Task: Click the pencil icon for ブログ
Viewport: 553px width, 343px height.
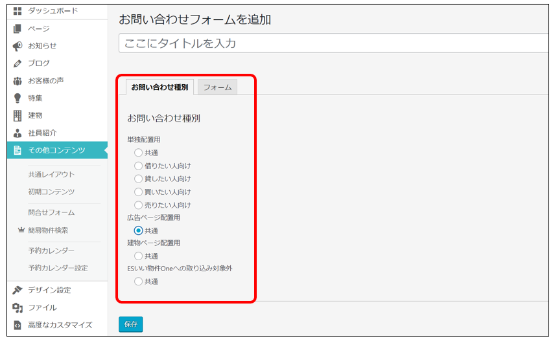Action: click(x=18, y=63)
